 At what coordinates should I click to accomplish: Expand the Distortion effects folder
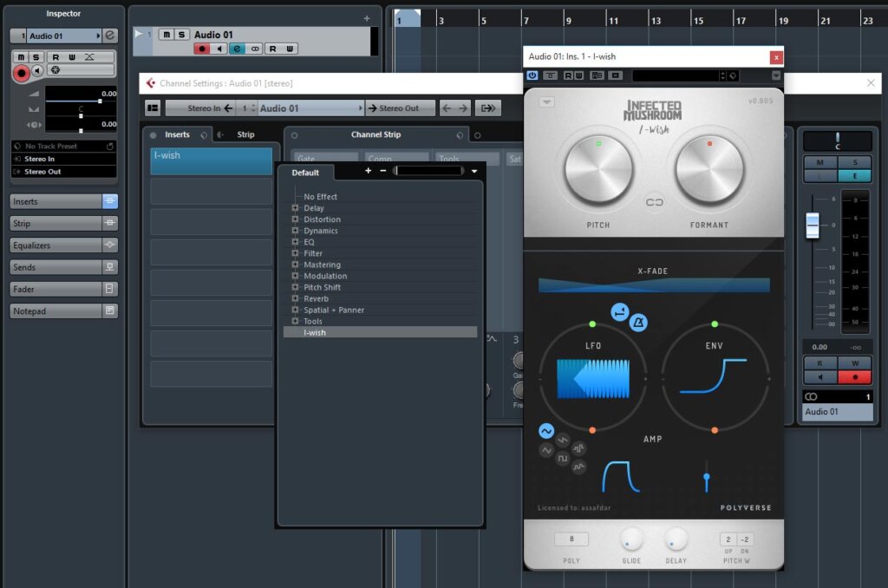click(295, 219)
